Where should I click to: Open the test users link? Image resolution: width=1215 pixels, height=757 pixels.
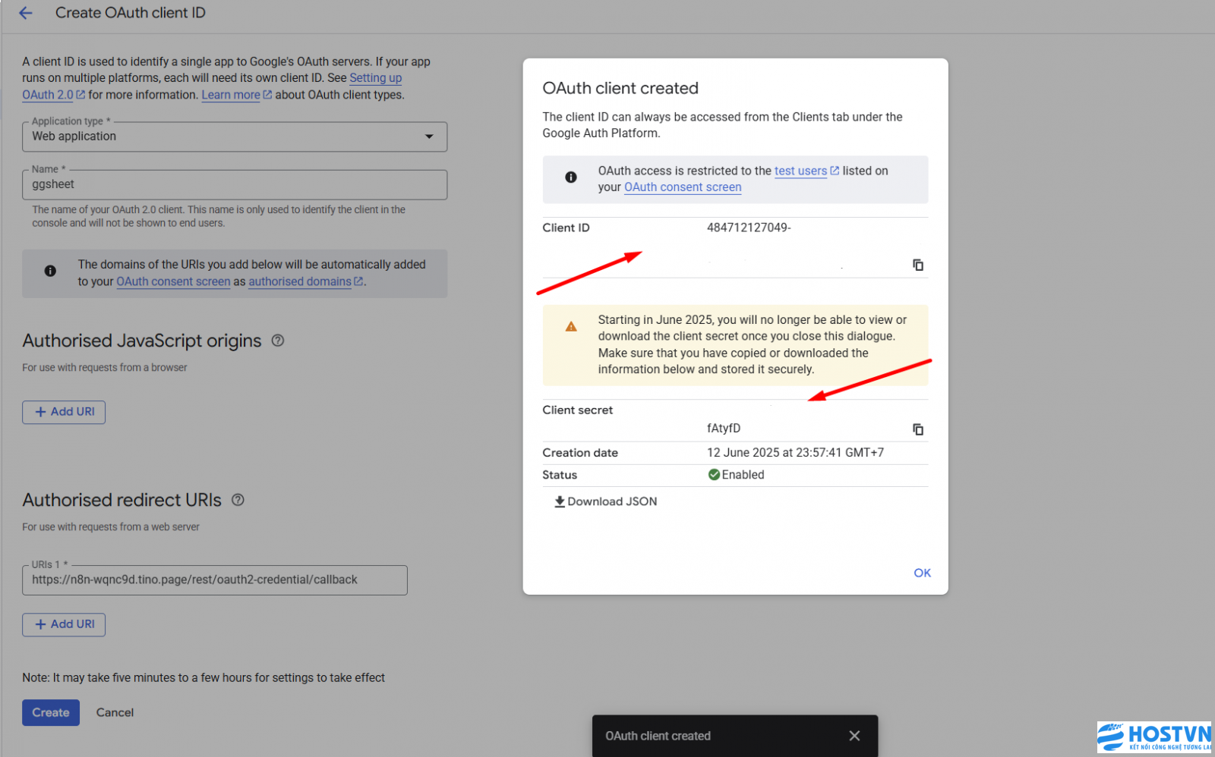tap(806, 171)
